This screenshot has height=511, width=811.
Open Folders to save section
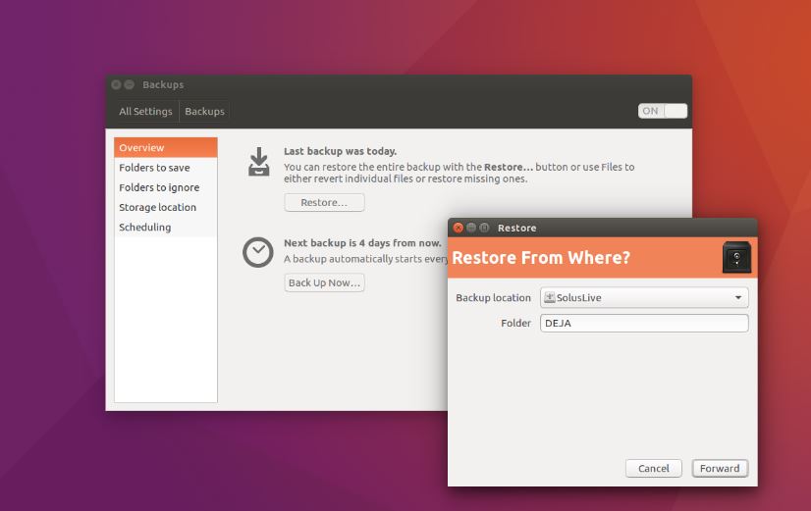pos(166,168)
